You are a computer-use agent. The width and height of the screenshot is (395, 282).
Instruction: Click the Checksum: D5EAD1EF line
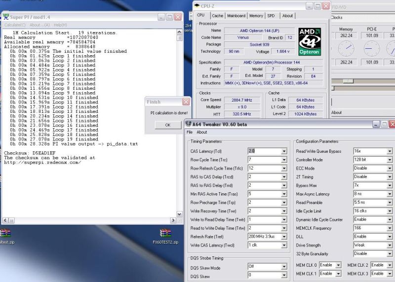coord(30,153)
